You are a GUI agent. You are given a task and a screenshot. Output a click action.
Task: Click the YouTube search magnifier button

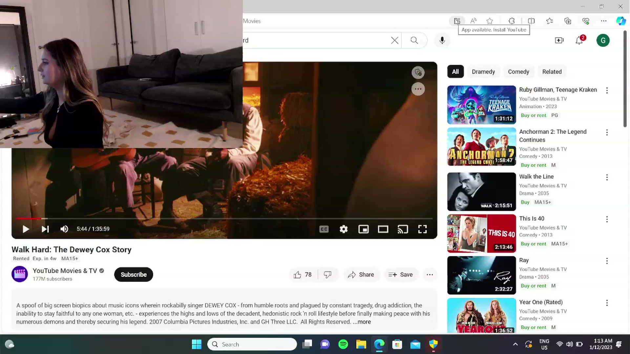tap(414, 40)
